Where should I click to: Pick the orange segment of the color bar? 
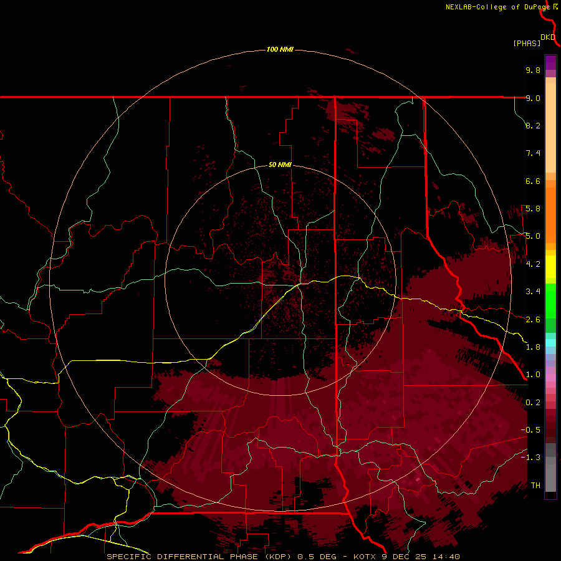click(x=550, y=214)
